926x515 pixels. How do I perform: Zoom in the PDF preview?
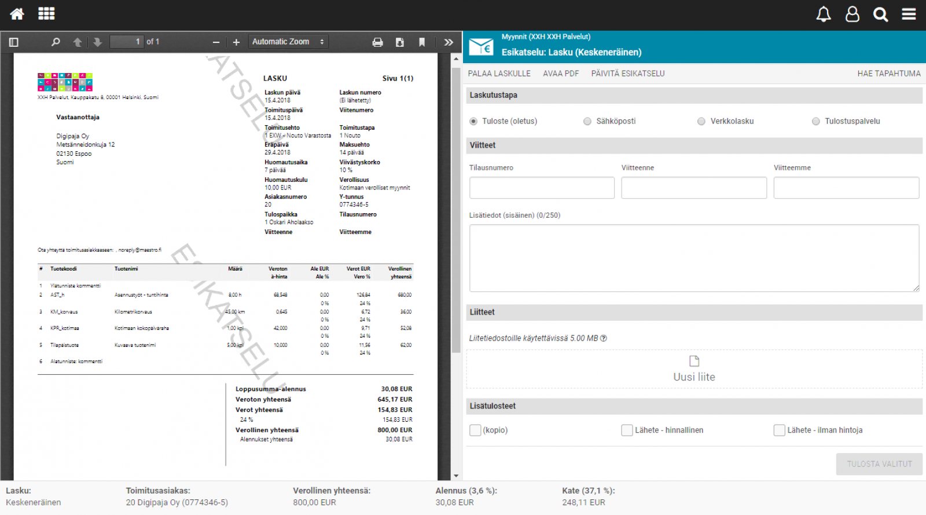236,42
